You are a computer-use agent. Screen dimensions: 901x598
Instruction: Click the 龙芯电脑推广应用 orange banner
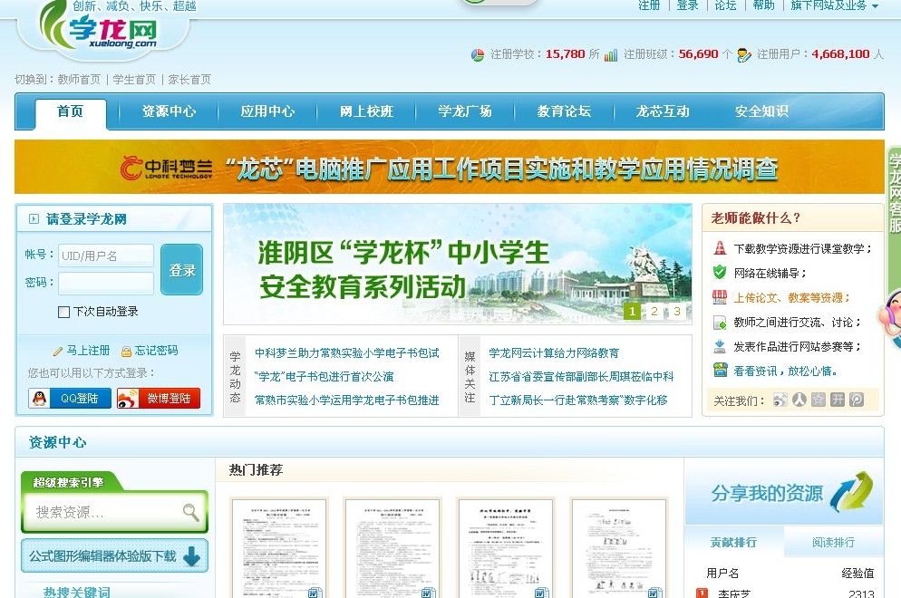click(x=450, y=167)
